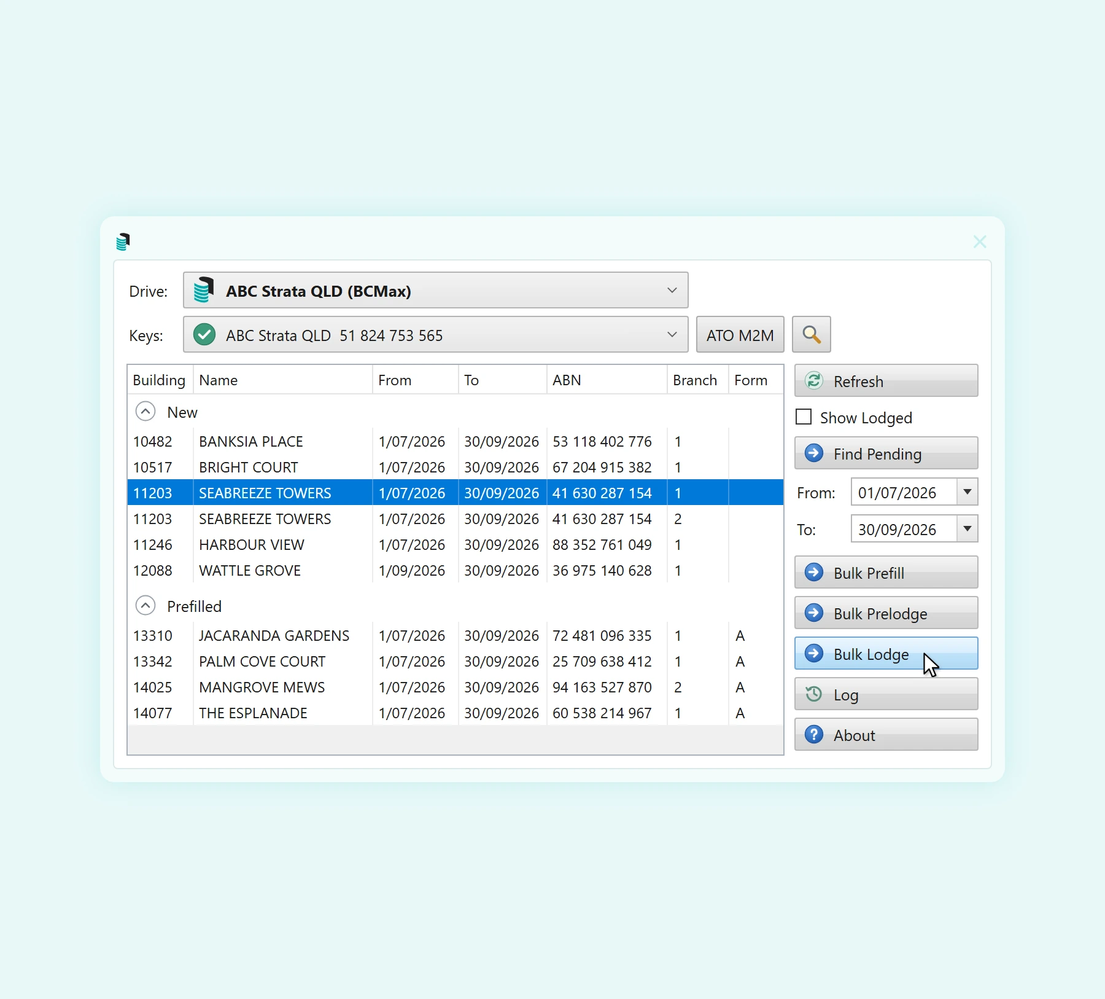Image resolution: width=1105 pixels, height=999 pixels.
Task: Select SEABREEZE TOWERS branch 2 row
Action: [455, 519]
